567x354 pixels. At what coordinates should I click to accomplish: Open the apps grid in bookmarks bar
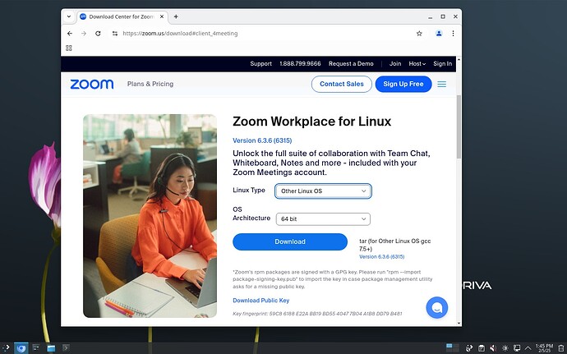tap(69, 48)
